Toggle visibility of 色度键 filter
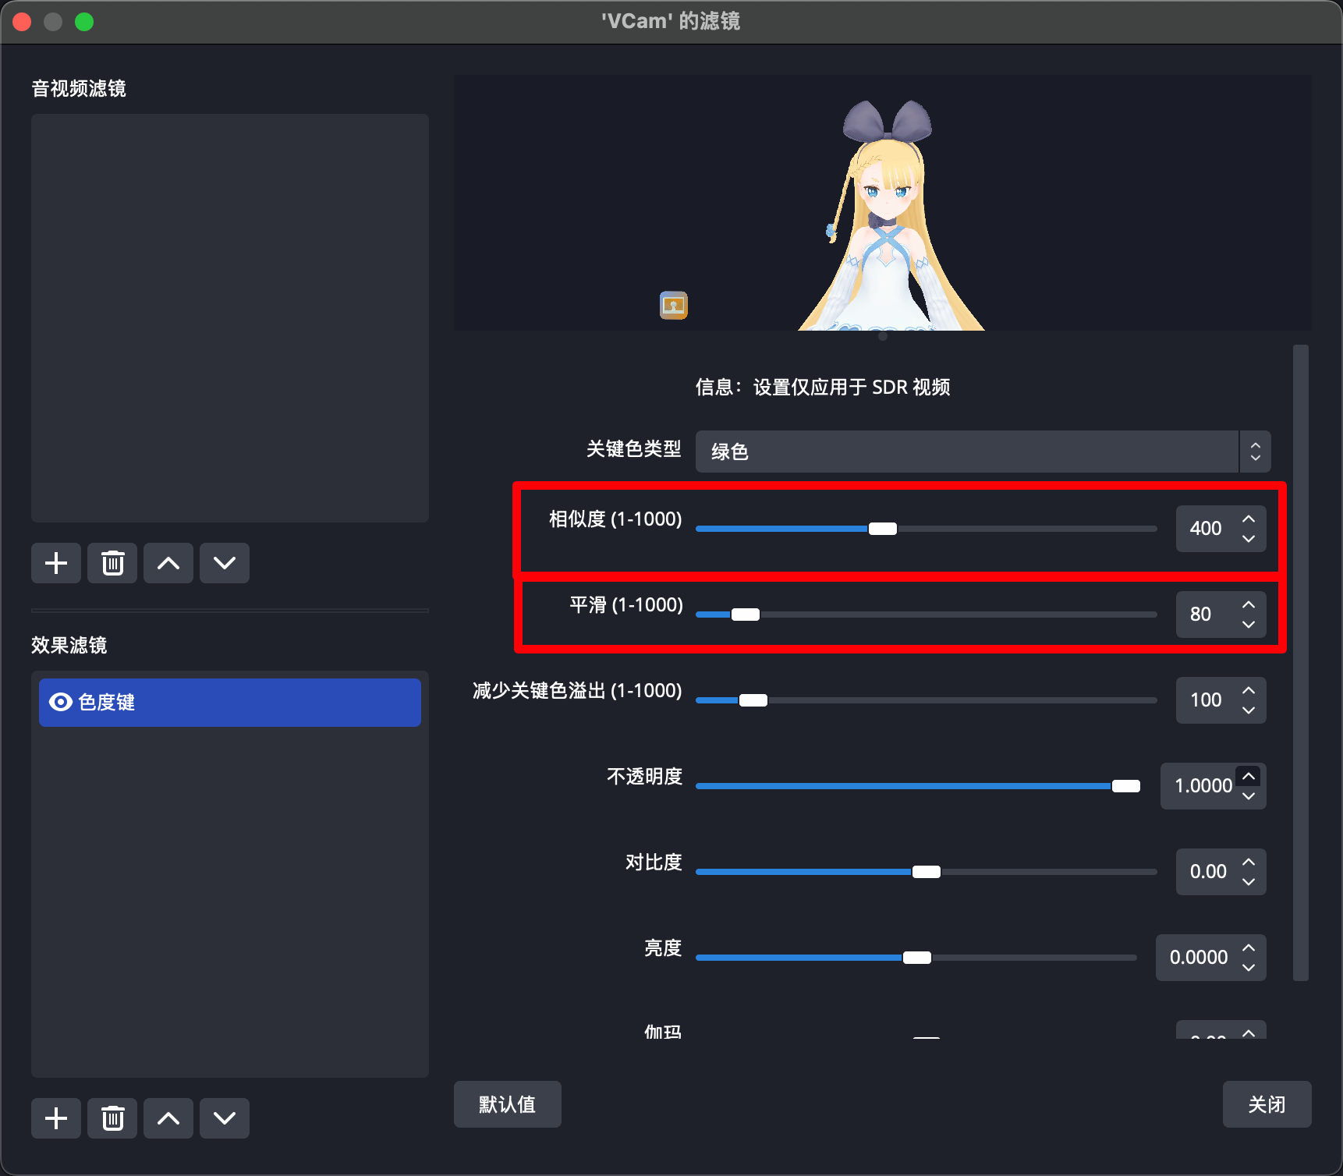The height and width of the screenshot is (1176, 1343). pos(60,702)
